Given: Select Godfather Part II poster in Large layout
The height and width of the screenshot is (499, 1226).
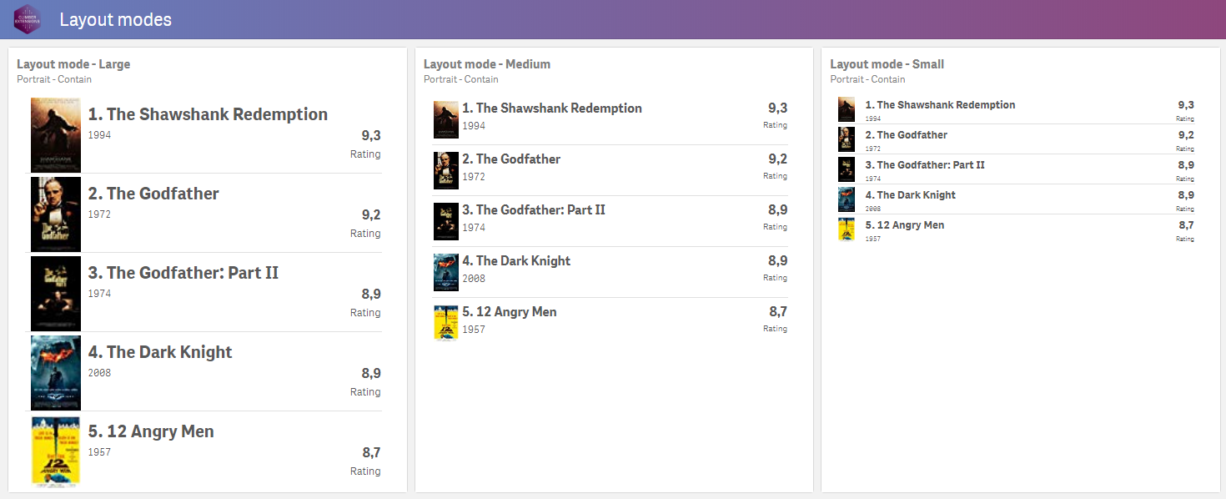Looking at the screenshot, I should (56, 294).
